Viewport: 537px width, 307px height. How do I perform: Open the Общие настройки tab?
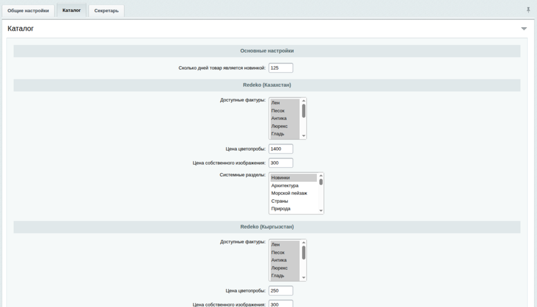coord(28,10)
